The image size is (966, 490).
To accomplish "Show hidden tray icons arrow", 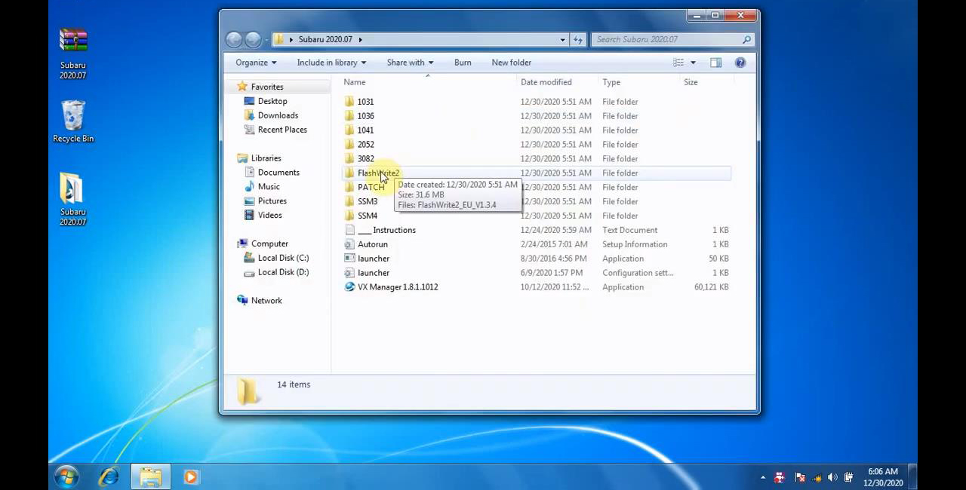I will pos(762,477).
